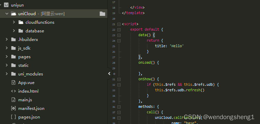Expand the static folder

coord(7,65)
